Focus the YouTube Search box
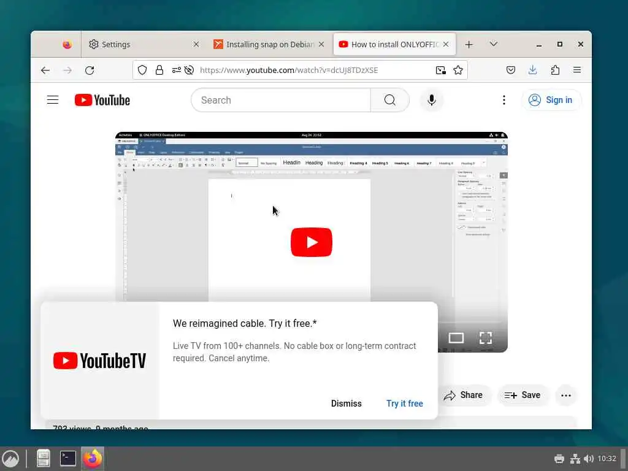The height and width of the screenshot is (471, 628). click(x=281, y=100)
